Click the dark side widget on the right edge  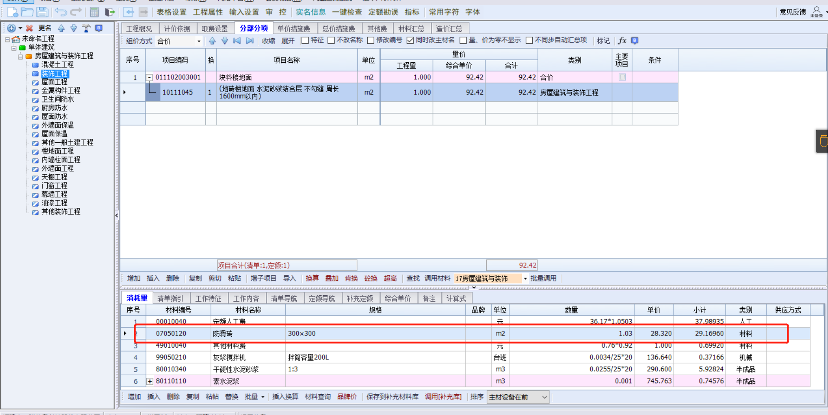(x=822, y=141)
